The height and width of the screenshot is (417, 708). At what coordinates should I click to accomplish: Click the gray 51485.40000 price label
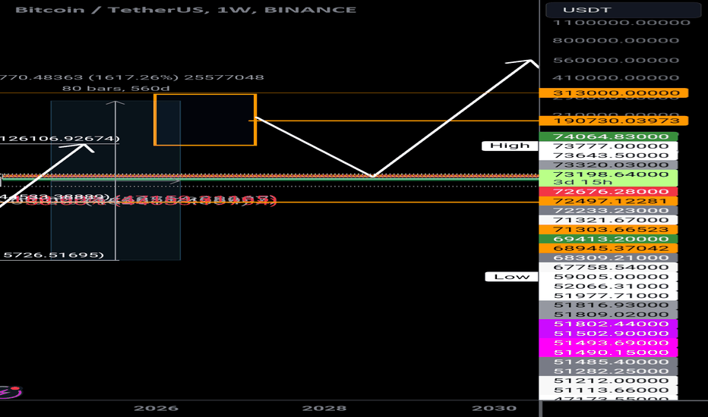pyautogui.click(x=608, y=362)
